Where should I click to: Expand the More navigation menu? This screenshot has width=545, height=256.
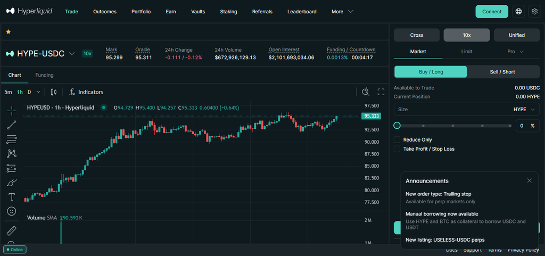342,12
